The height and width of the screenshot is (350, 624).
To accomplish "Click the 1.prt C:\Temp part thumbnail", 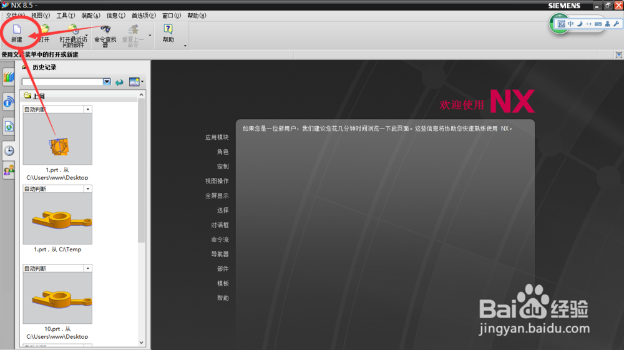I will (x=57, y=218).
